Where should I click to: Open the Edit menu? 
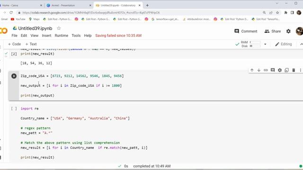[x=24, y=35]
